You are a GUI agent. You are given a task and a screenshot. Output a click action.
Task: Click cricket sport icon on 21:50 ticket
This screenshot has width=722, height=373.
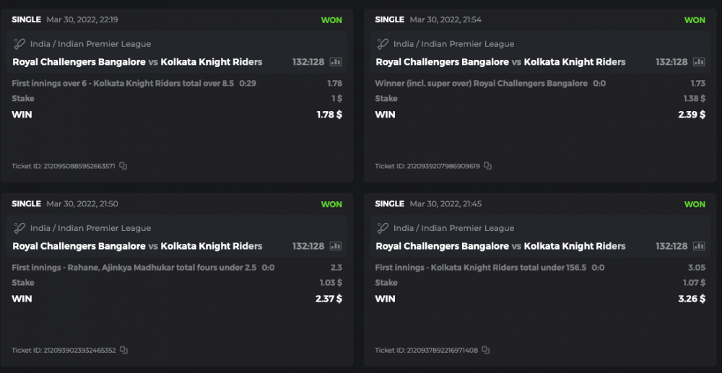pos(19,228)
